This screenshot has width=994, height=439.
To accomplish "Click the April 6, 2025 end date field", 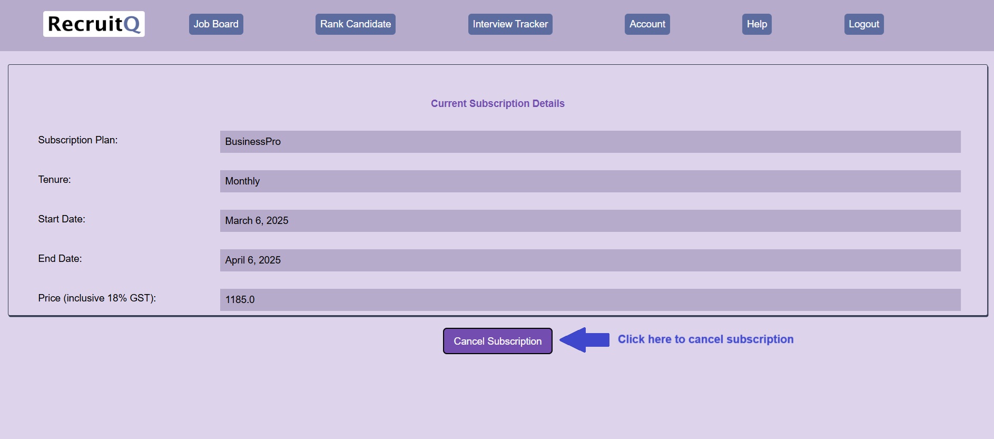I will pyautogui.click(x=590, y=260).
